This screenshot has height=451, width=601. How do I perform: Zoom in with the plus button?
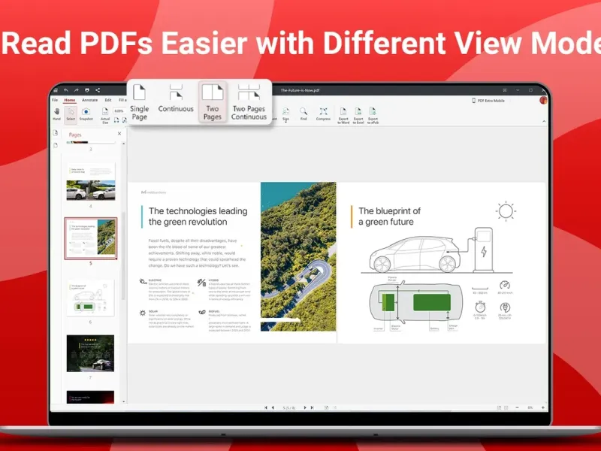coord(542,407)
